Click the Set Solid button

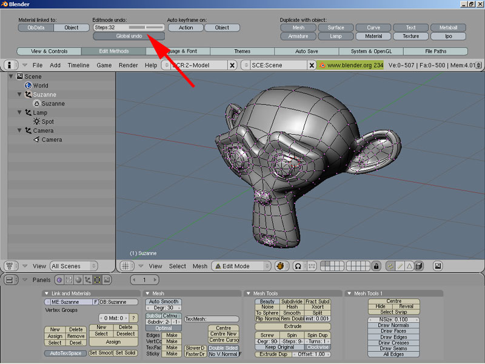[125, 353]
